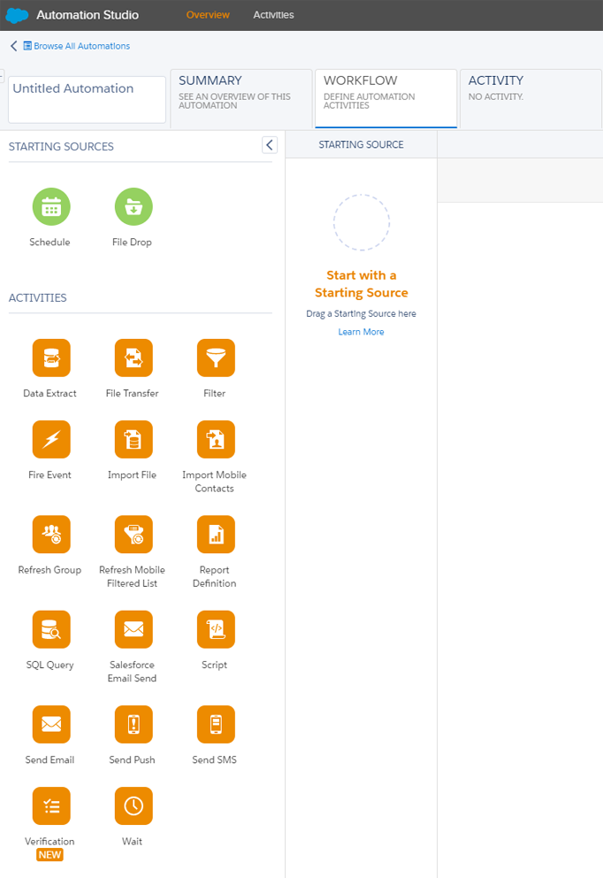Viewport: 603px width, 878px height.
Task: Click the Script activity
Action: (x=215, y=629)
